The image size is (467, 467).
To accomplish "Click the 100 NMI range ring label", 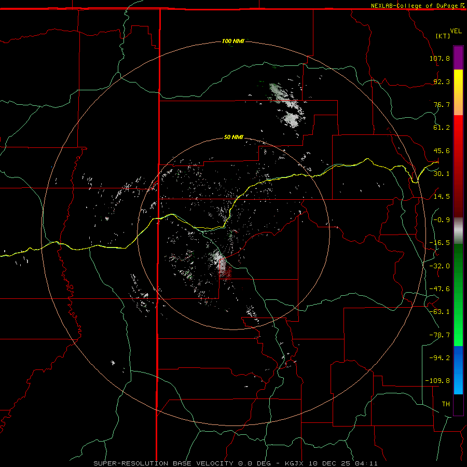I will (233, 41).
